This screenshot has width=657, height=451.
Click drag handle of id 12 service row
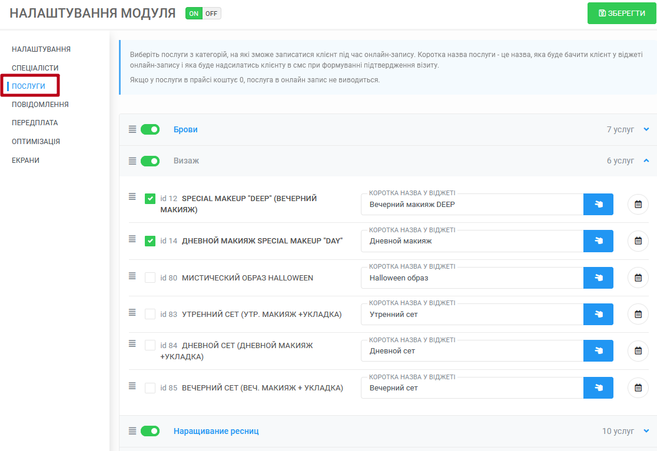click(132, 196)
